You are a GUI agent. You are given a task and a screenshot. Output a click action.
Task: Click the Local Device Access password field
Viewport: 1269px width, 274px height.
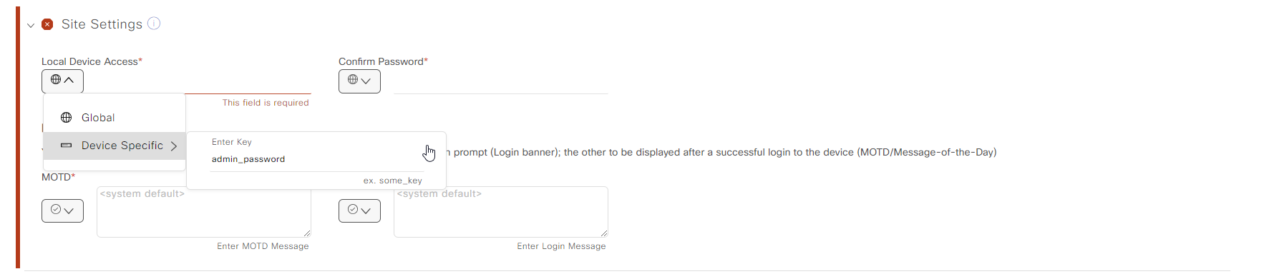click(x=248, y=82)
